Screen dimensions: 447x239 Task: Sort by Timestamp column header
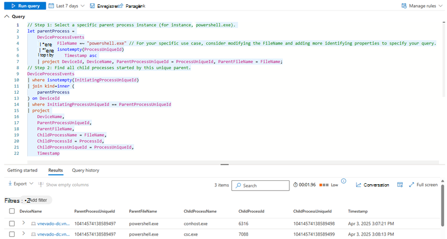click(x=358, y=212)
